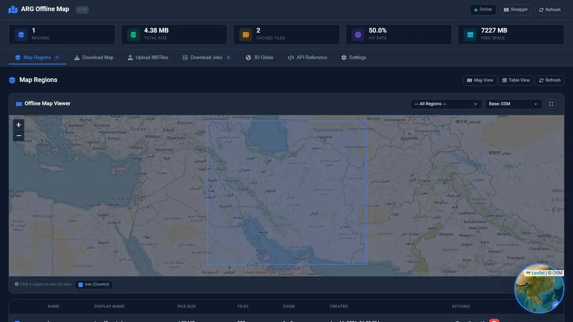Screen dimensions: 573x322
Task: Click the Total Size database icon
Action: 133,35
